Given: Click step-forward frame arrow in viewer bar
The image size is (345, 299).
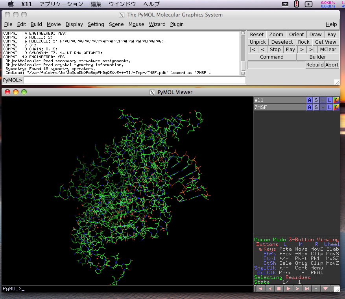Looking at the screenshot, I should tap(297, 289).
